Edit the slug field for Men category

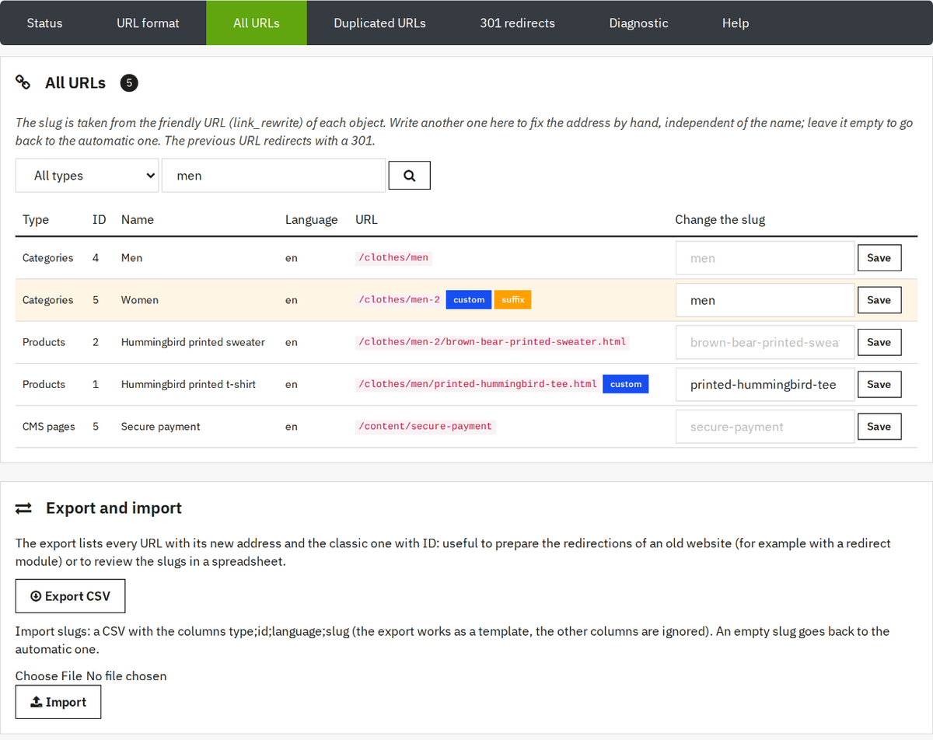(x=765, y=258)
